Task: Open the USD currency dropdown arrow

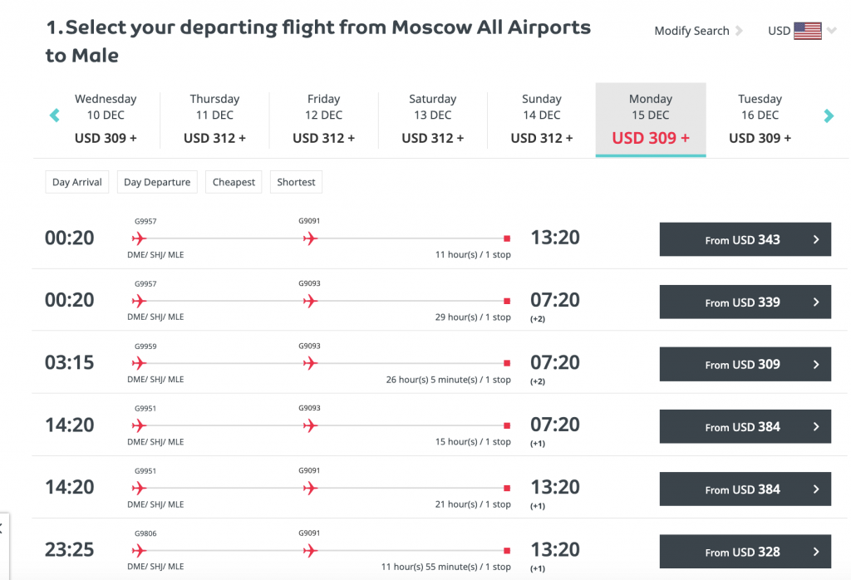Action: [x=832, y=31]
